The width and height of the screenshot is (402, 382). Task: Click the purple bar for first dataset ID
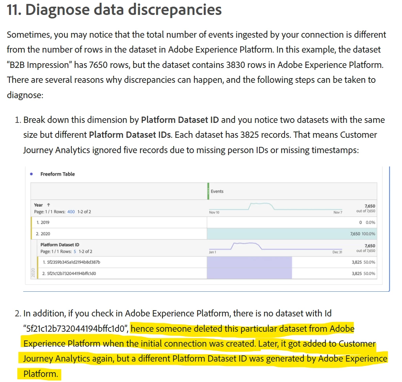(249, 262)
